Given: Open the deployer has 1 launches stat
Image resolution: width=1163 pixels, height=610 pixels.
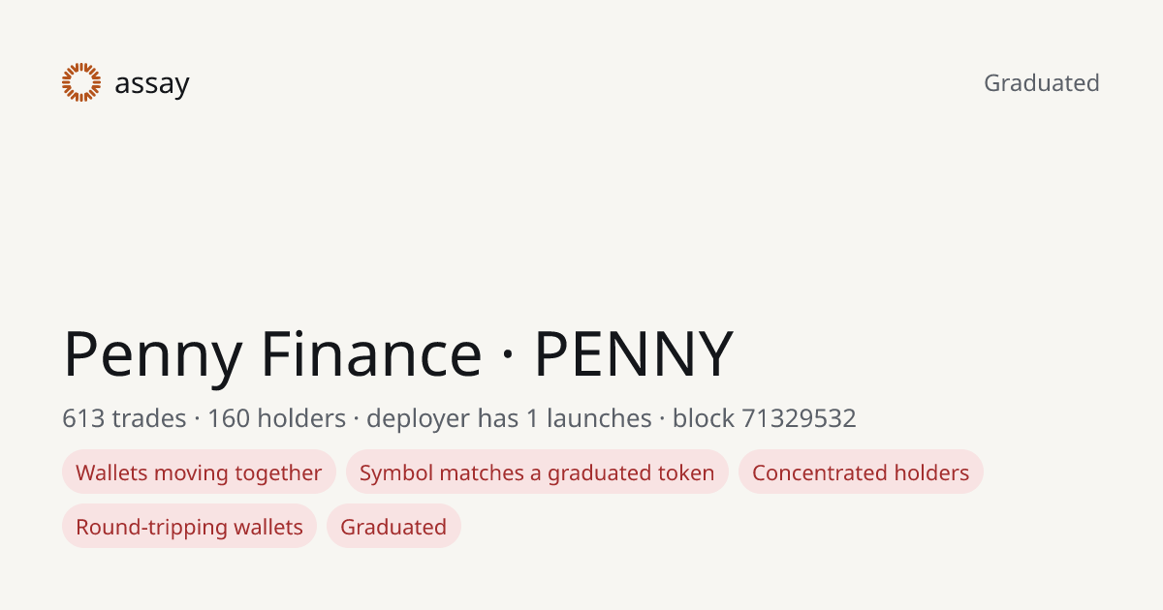Looking at the screenshot, I should (x=509, y=418).
